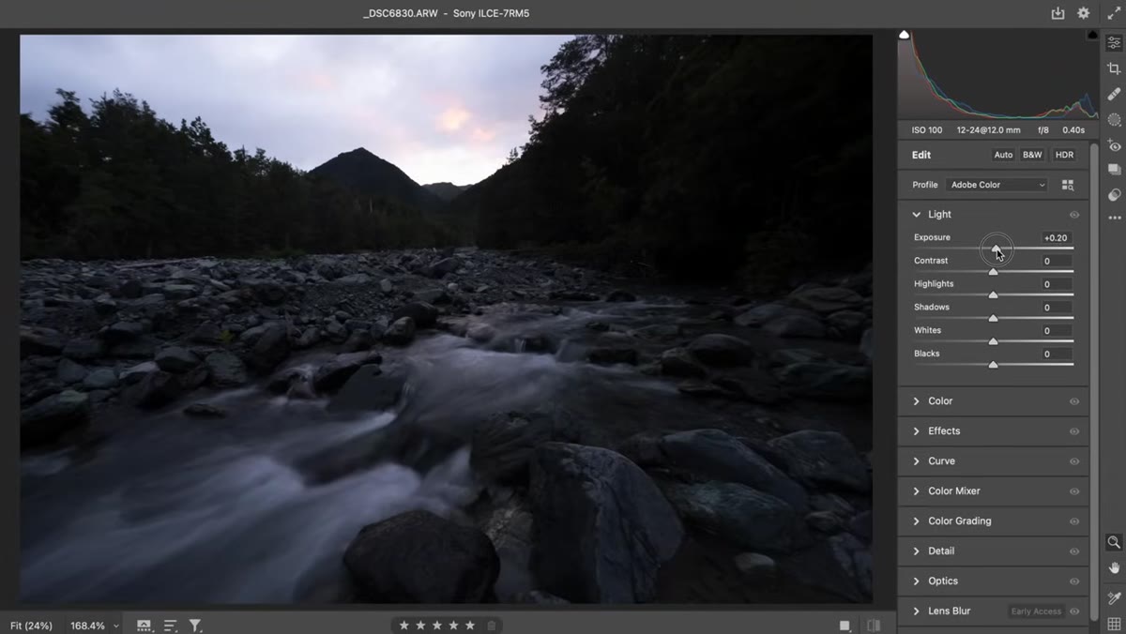
Task: Click the fifth rating star
Action: (x=471, y=625)
